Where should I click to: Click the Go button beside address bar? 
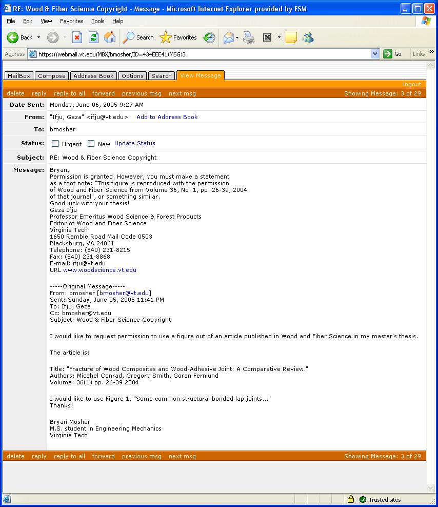pyautogui.click(x=393, y=54)
